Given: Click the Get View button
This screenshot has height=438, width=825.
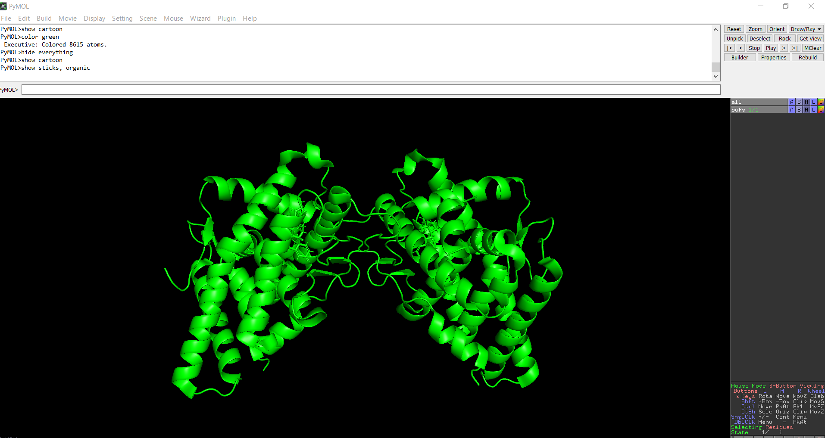Looking at the screenshot, I should coord(811,39).
